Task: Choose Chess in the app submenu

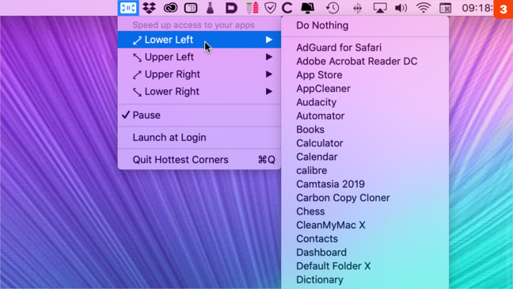Action: [x=365, y=211]
